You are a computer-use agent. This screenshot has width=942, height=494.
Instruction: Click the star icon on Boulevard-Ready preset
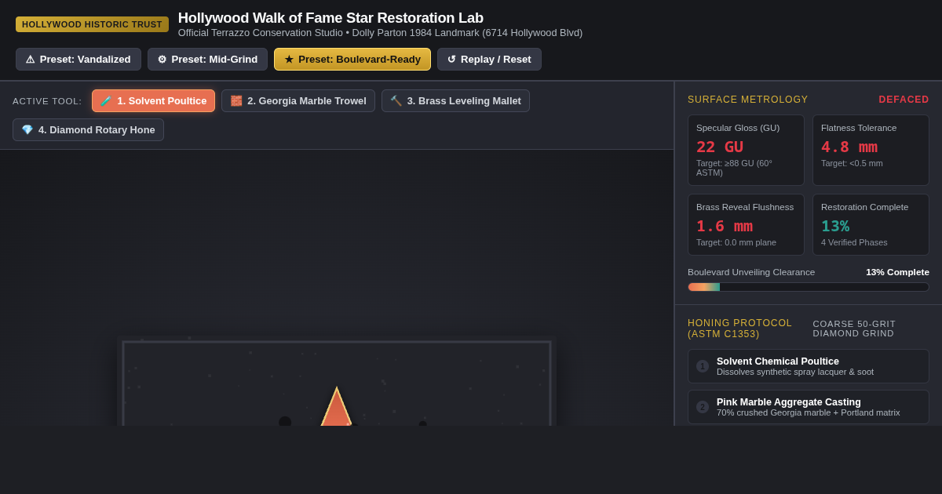pos(289,60)
